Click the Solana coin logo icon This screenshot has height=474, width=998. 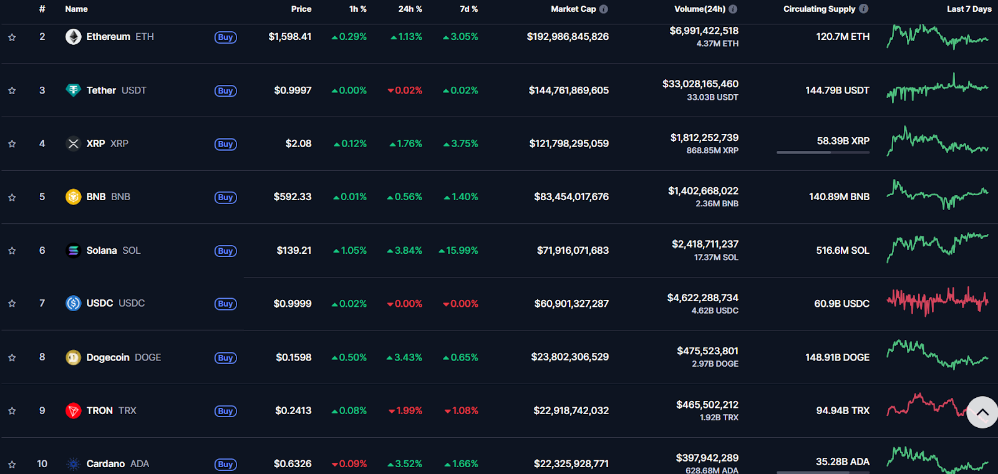(x=73, y=250)
